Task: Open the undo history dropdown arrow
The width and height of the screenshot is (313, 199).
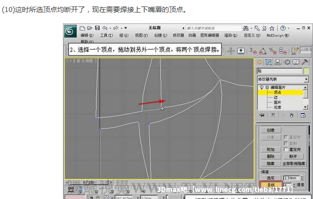Action: pyautogui.click(x=110, y=28)
